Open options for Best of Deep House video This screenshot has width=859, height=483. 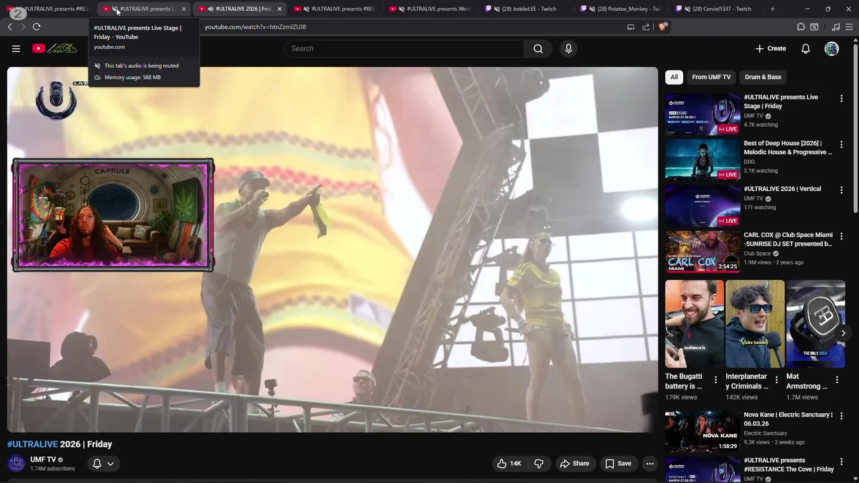841,144
